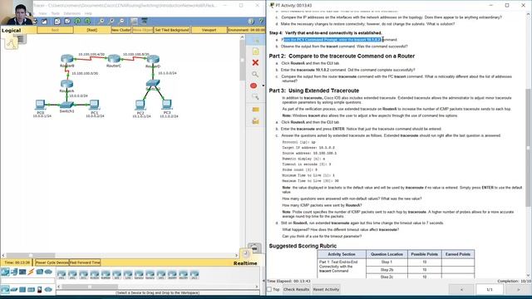
Task: Click Check Results button
Action: 296,290
